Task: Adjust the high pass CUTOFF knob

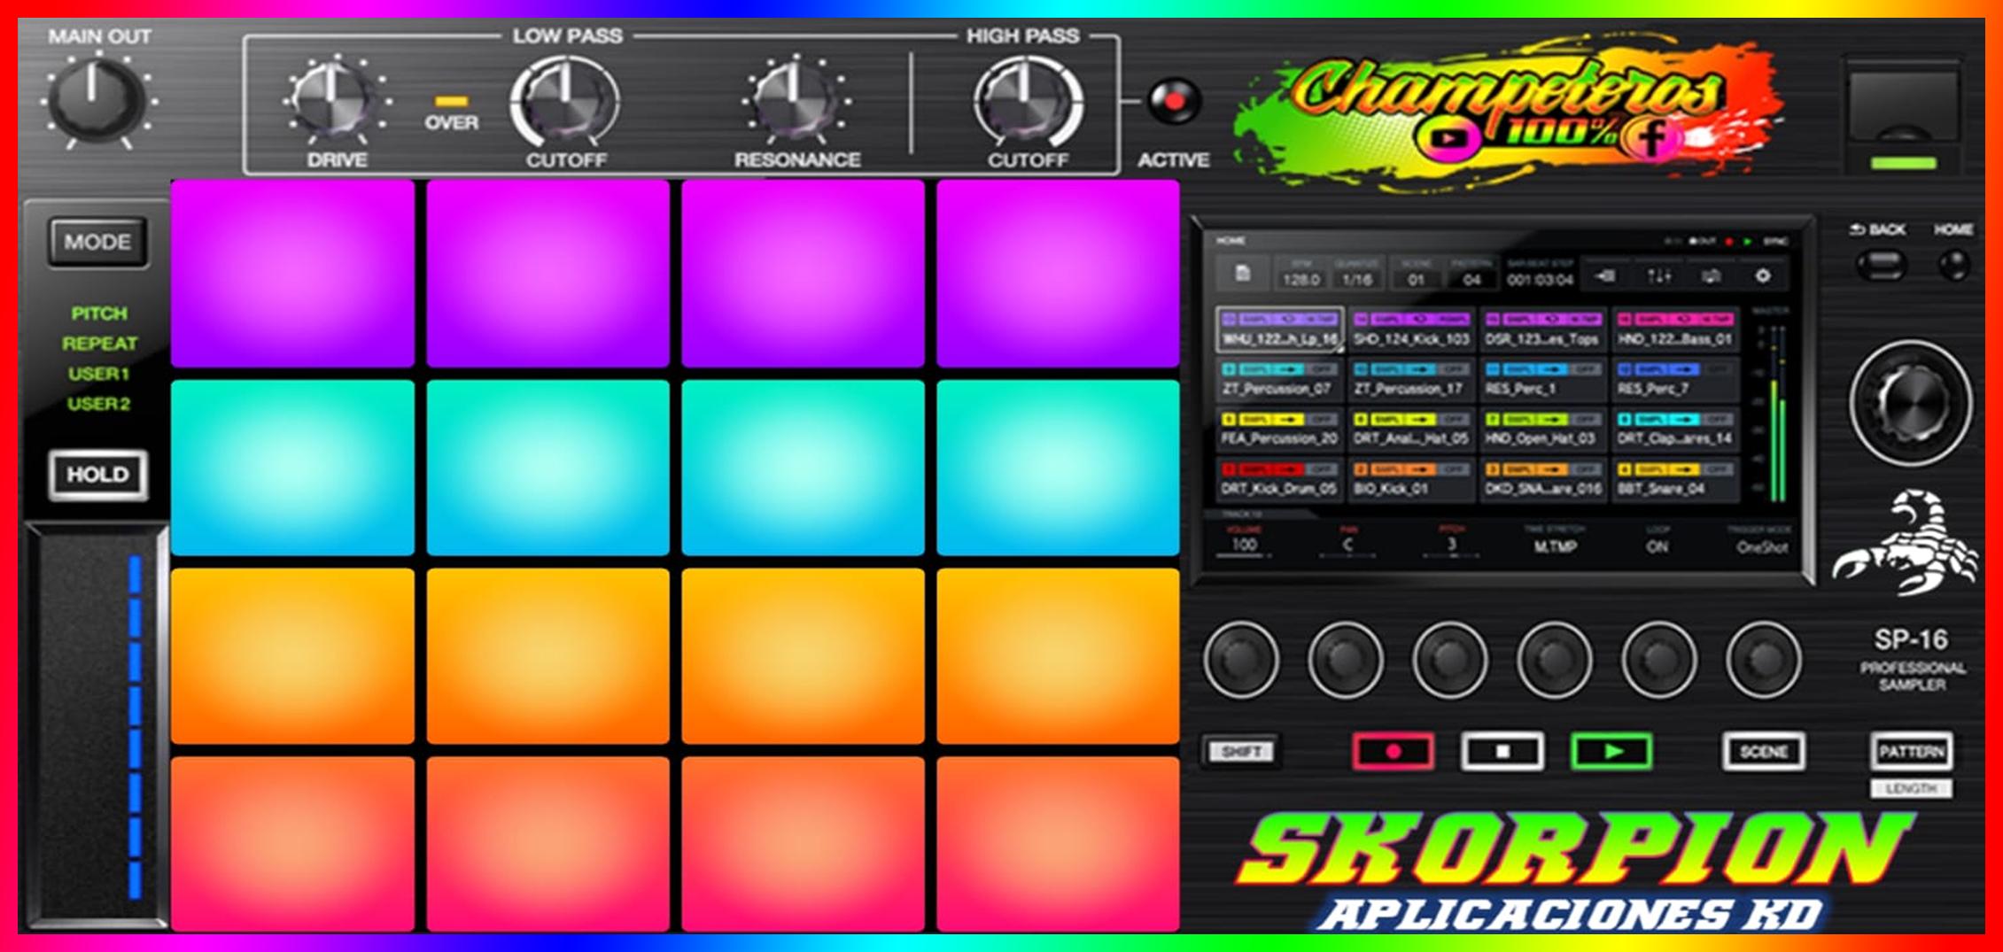Action: [x=1028, y=100]
